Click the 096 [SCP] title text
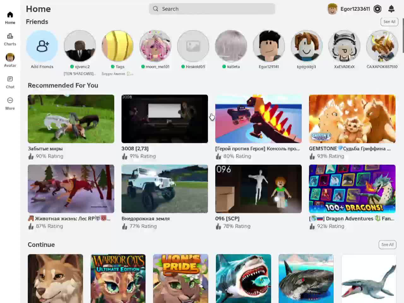The image size is (404, 303). 227,219
